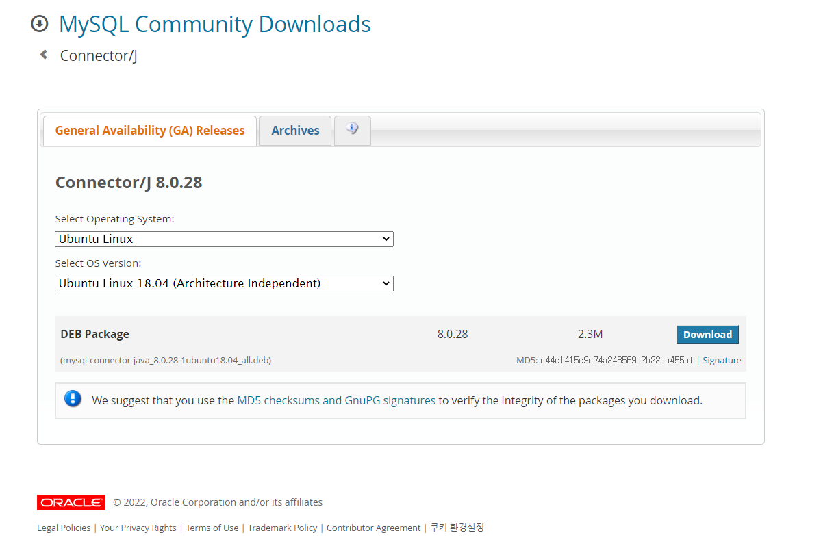This screenshot has height=559, width=821.
Task: Click the Connector/J 8.0.28 heading
Action: click(129, 182)
